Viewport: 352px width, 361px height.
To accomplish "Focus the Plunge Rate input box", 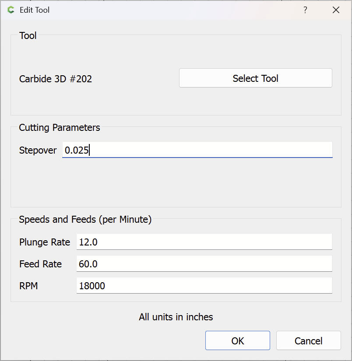I will click(204, 242).
